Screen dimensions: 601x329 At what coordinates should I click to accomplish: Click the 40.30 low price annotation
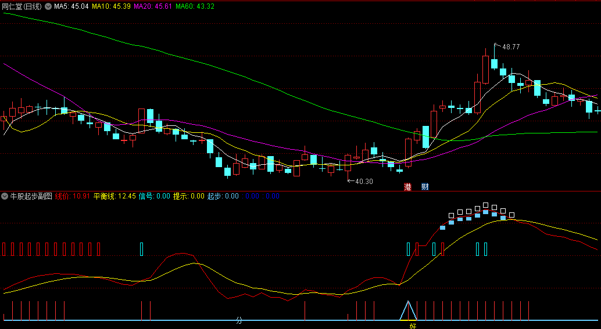(364, 182)
